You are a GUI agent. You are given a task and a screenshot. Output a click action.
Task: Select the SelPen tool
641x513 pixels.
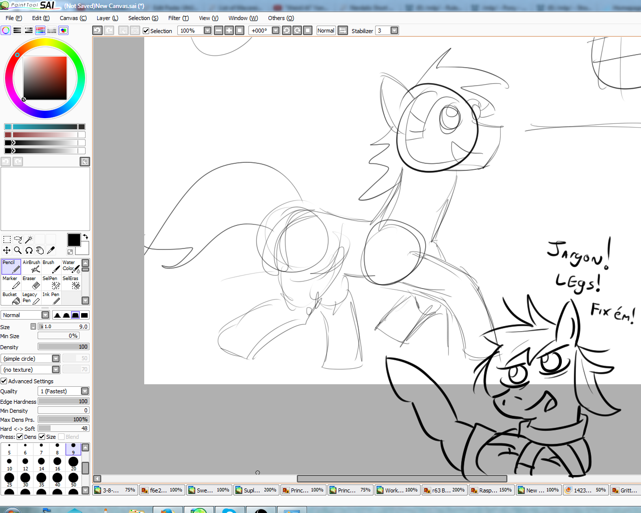[x=51, y=283]
